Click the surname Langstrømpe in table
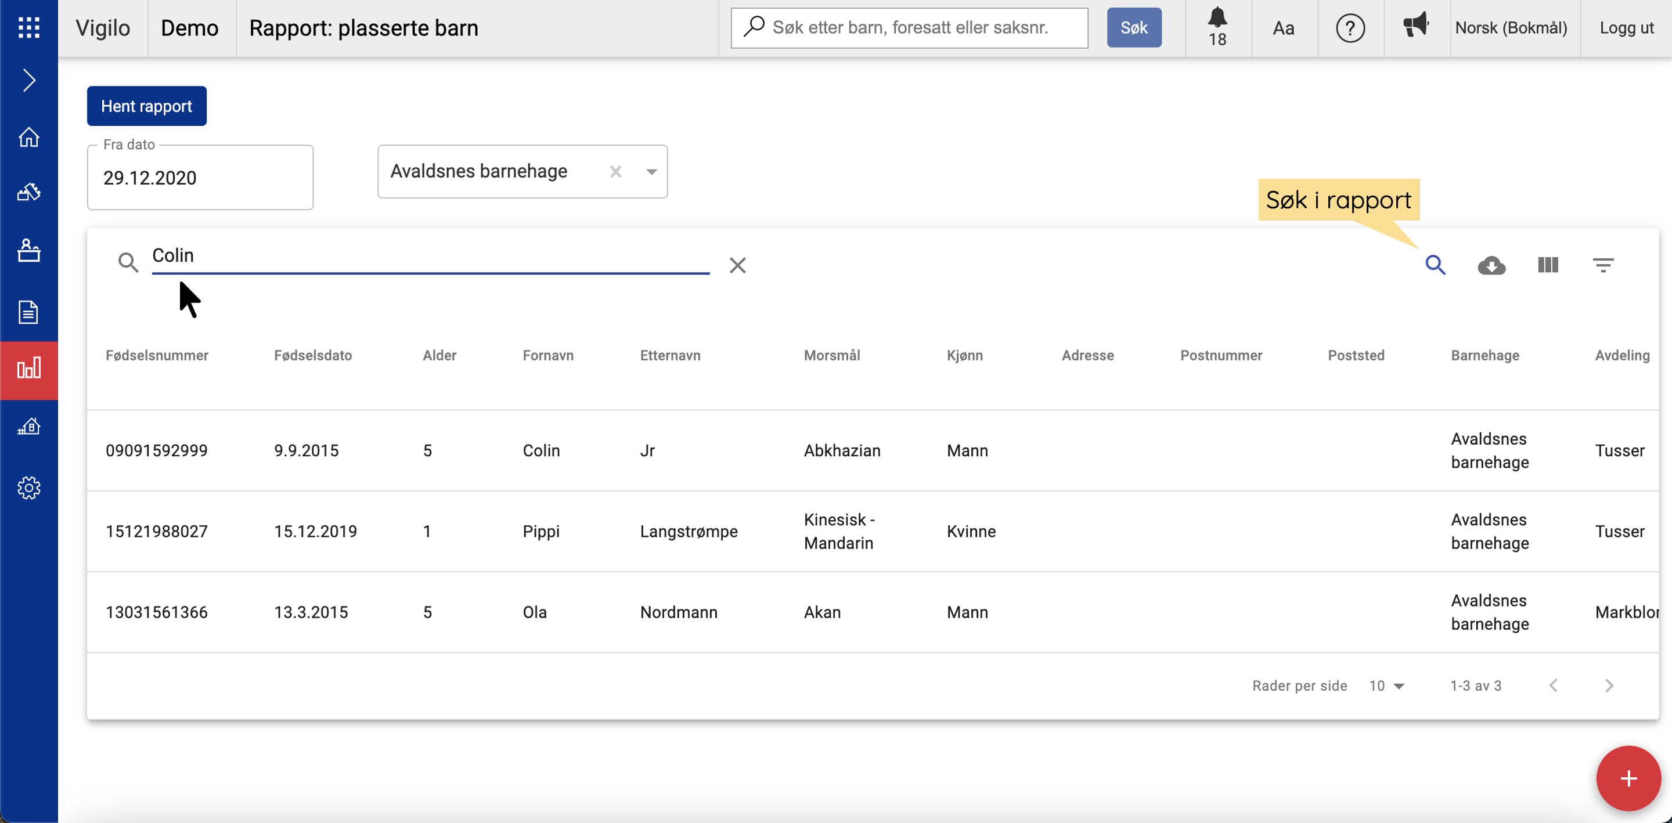 click(689, 531)
